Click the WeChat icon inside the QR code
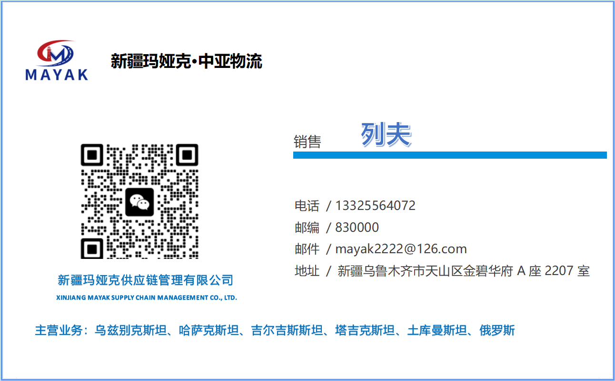This screenshot has height=381, width=615. pyautogui.click(x=139, y=202)
